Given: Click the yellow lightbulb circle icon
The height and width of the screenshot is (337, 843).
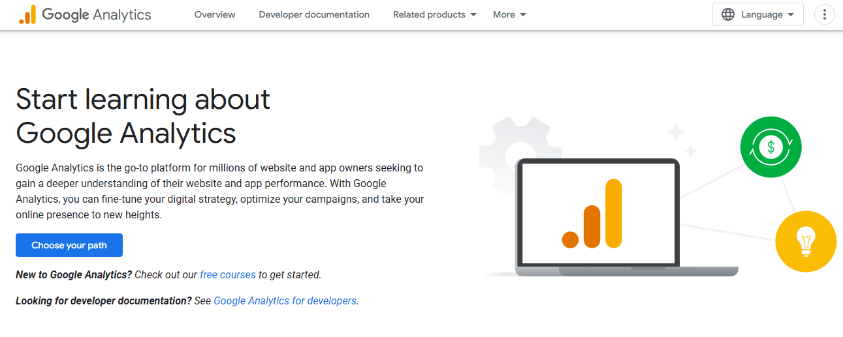Looking at the screenshot, I should point(806,241).
